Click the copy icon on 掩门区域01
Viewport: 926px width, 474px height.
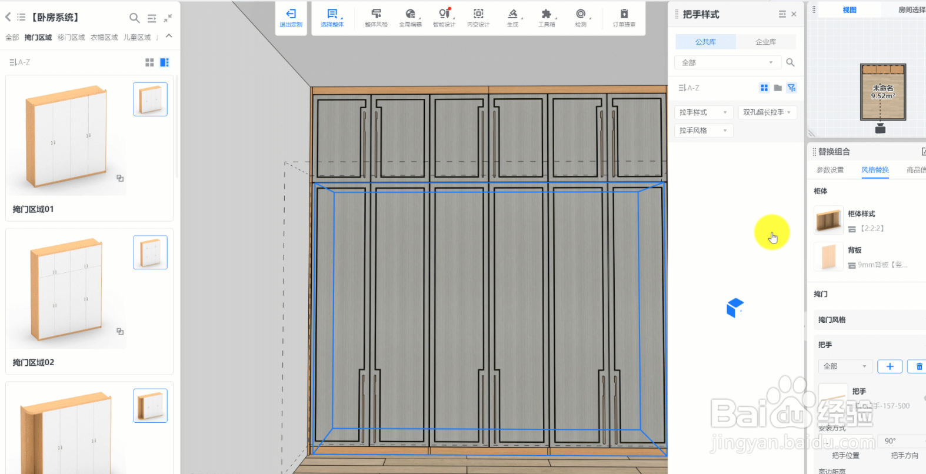(x=120, y=178)
